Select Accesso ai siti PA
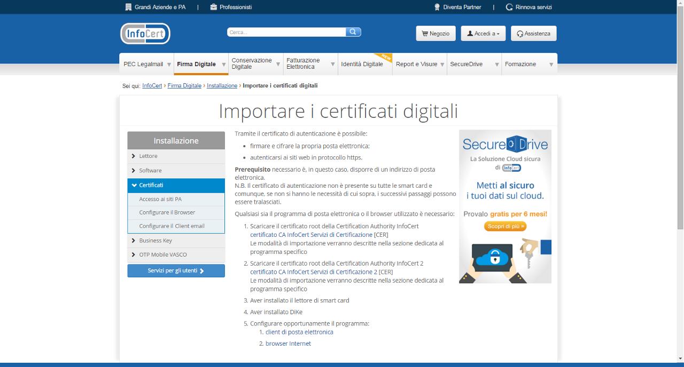Screen dimensions: 684x367 tap(176, 199)
